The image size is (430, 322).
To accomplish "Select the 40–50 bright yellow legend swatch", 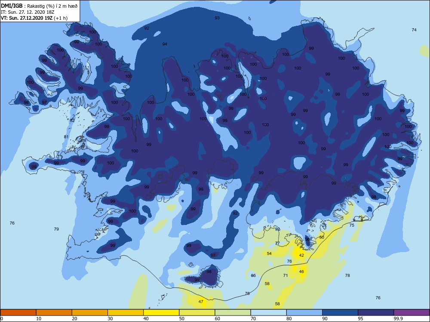I will point(161,313).
